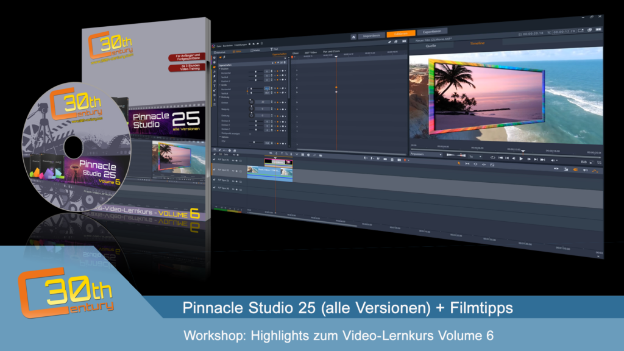Open the Anpassen zoom dropdown
The image size is (624, 351).
[x=426, y=154]
